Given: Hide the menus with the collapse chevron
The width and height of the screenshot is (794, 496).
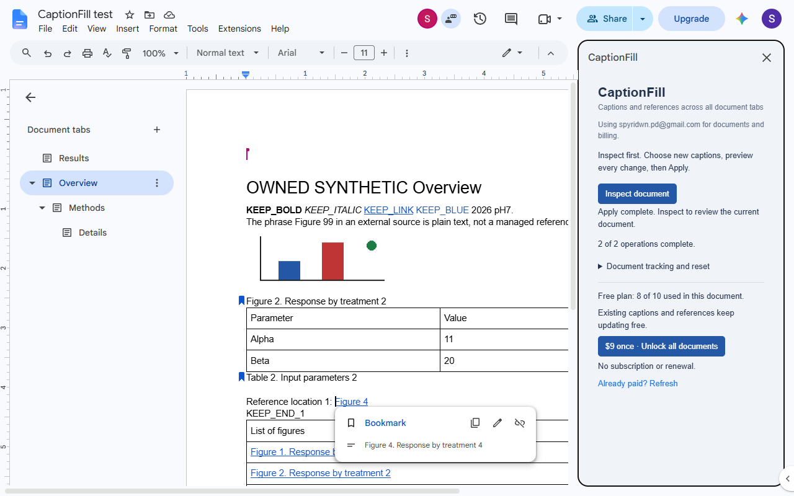Looking at the screenshot, I should 550,53.
